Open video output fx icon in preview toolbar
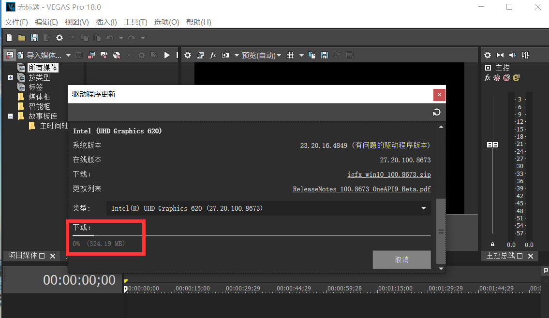This screenshot has height=318, width=549. 213,55
